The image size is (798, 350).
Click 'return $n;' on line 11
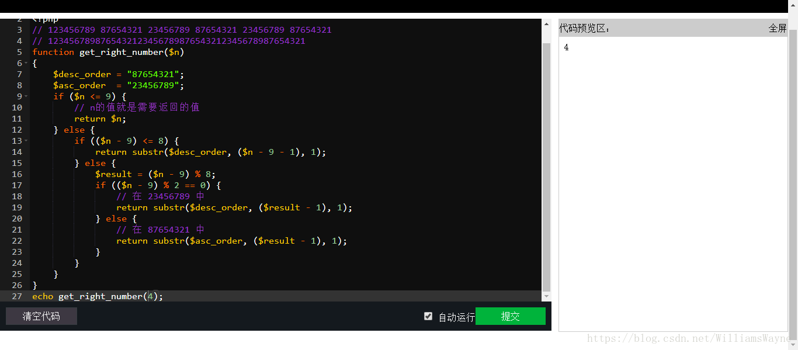pos(100,119)
